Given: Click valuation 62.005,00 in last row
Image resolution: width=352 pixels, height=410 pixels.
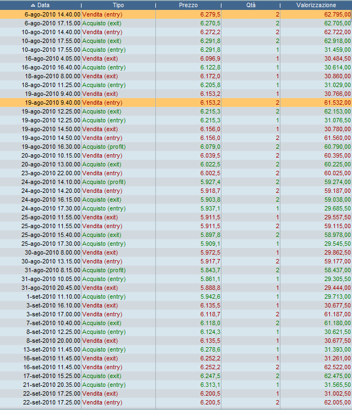Looking at the screenshot, I should (337, 402).
